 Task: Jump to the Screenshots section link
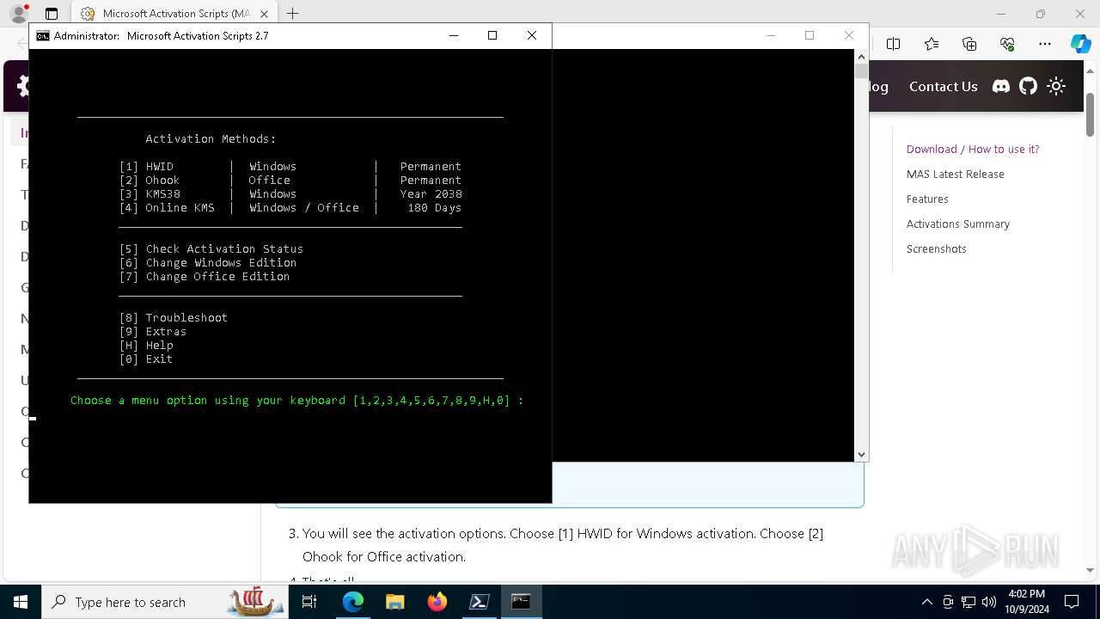click(x=936, y=248)
